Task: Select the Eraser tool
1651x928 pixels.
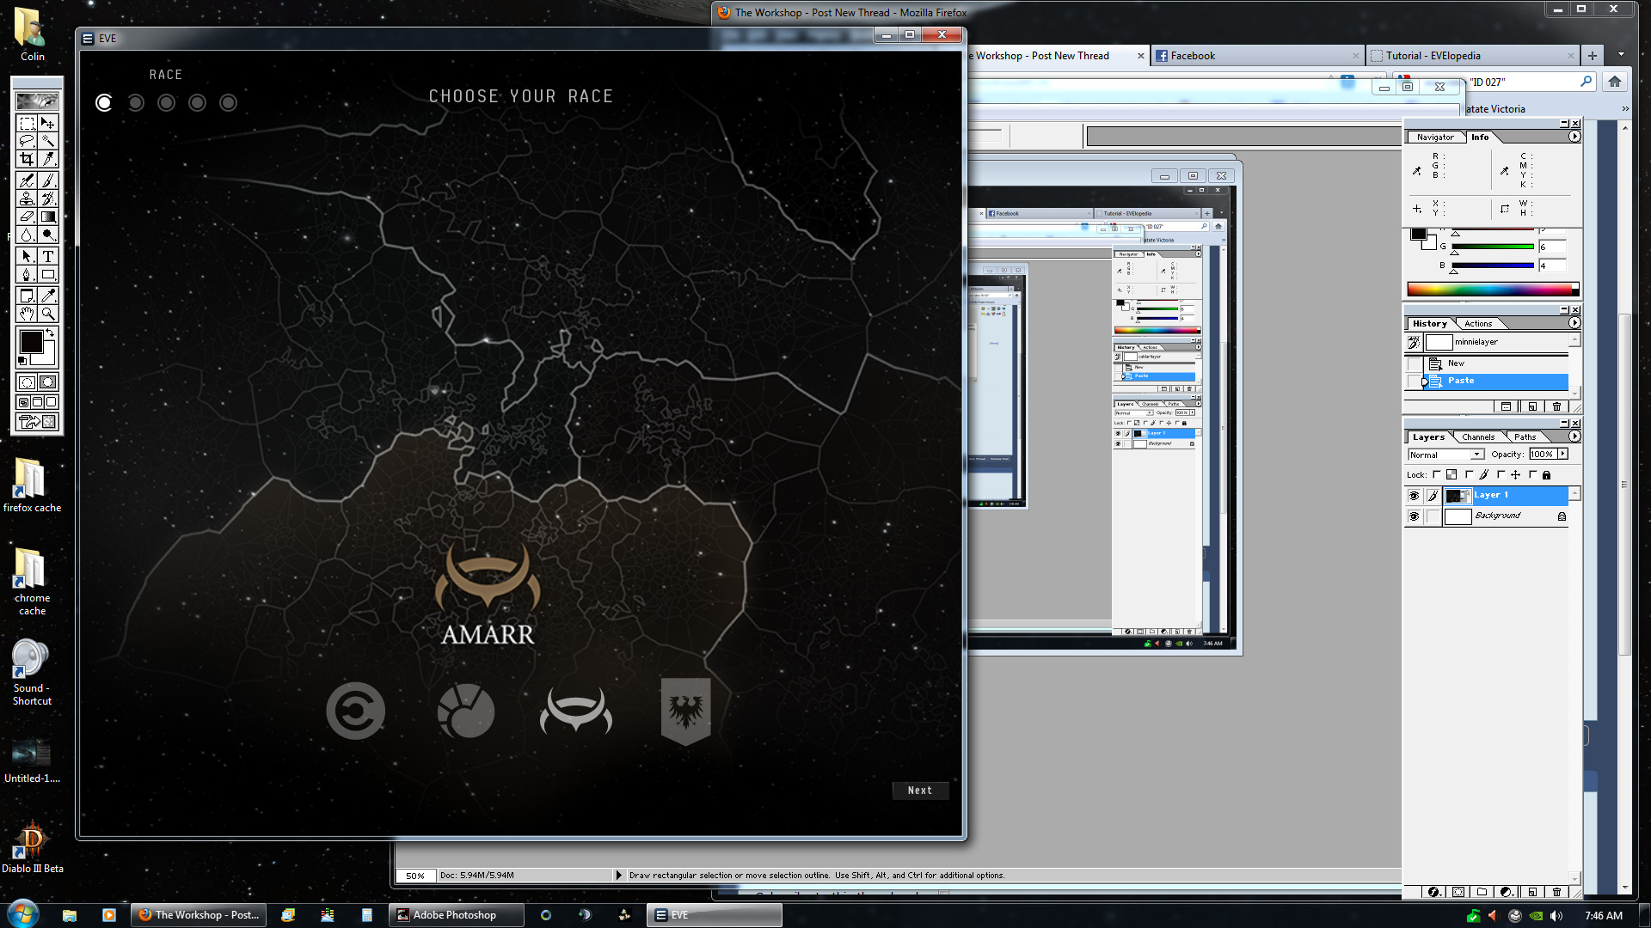Action: [27, 217]
